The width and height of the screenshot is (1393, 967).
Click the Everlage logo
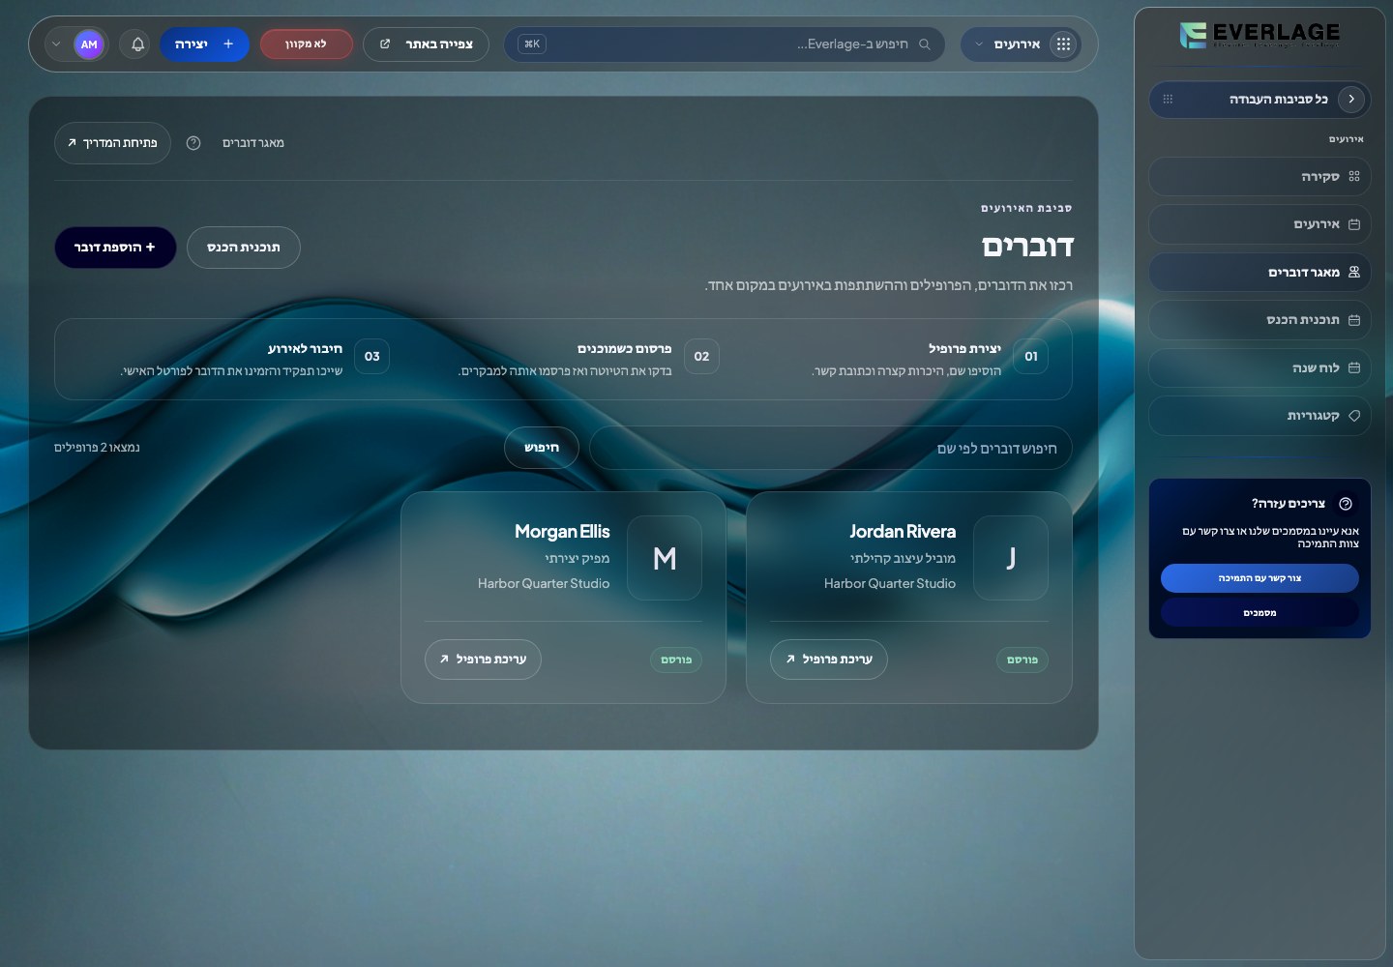1260,36
